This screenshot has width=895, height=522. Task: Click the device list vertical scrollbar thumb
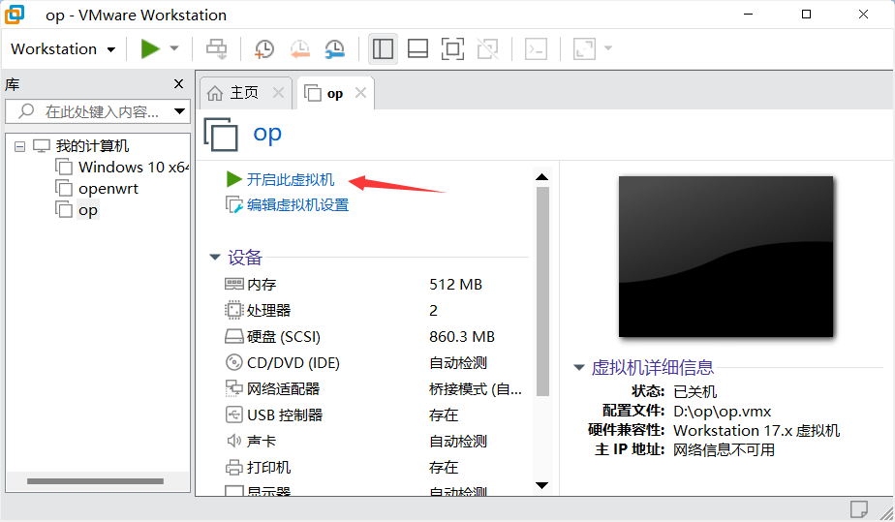pos(542,291)
